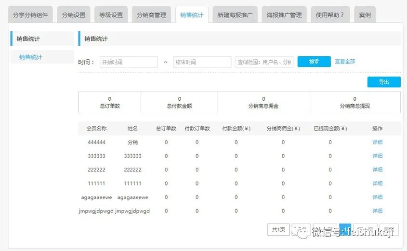This screenshot has height=251, width=407.
Task: Click the 时间： label
Action: 86,62
